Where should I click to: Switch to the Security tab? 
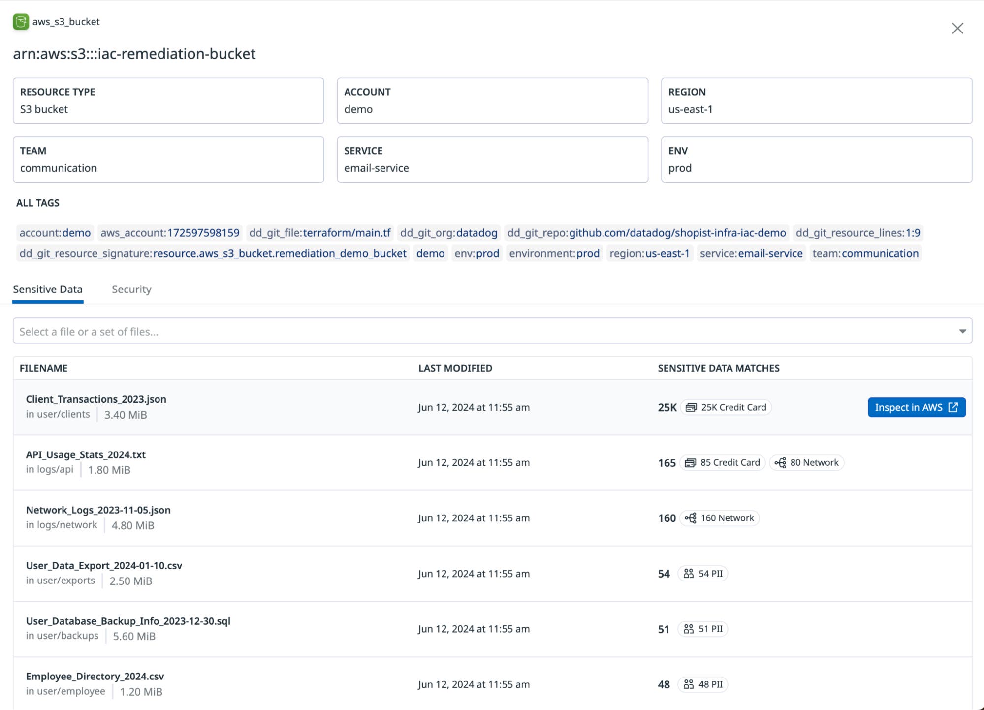131,290
